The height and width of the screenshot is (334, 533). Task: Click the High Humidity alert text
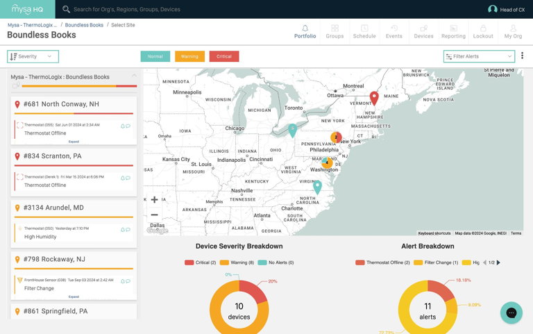coord(40,237)
